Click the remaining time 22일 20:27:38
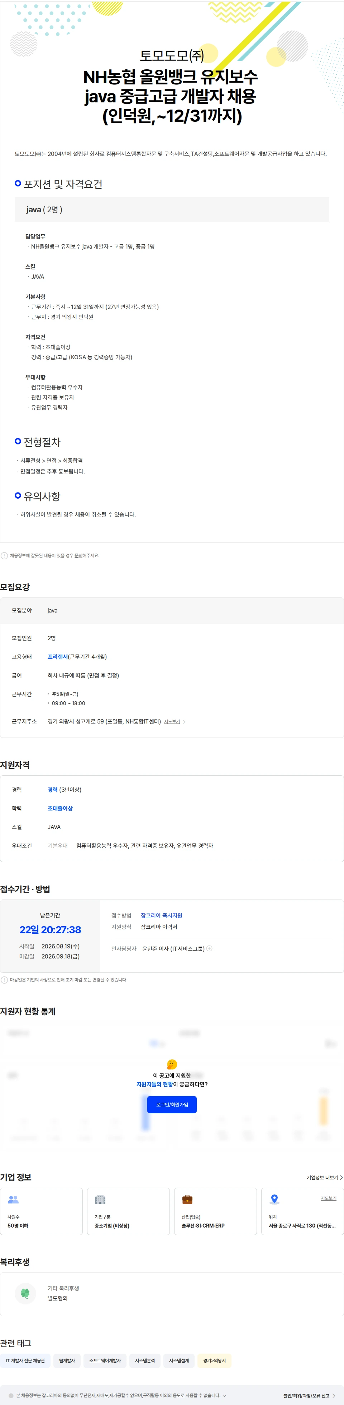The image size is (344, 1405). click(50, 930)
